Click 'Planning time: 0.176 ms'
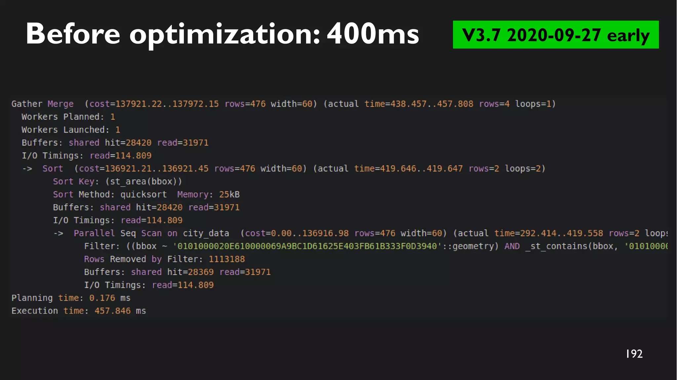 point(71,298)
